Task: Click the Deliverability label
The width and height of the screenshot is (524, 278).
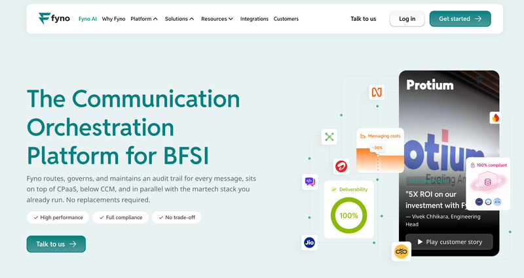Action: pos(353,189)
